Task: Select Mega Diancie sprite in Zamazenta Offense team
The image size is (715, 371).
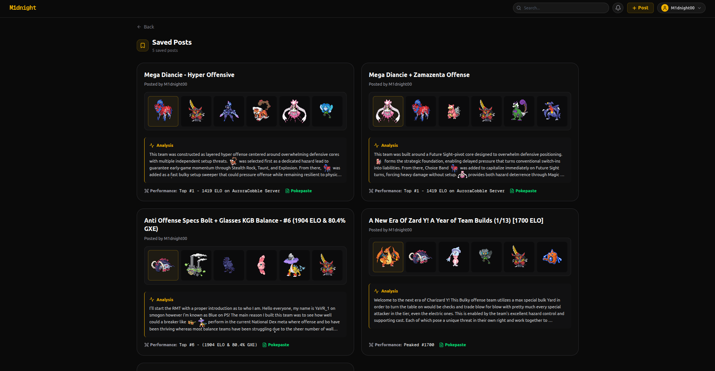Action: pyautogui.click(x=388, y=111)
